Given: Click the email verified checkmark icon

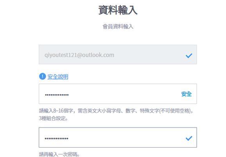Looking at the screenshot, I should pyautogui.click(x=189, y=56).
